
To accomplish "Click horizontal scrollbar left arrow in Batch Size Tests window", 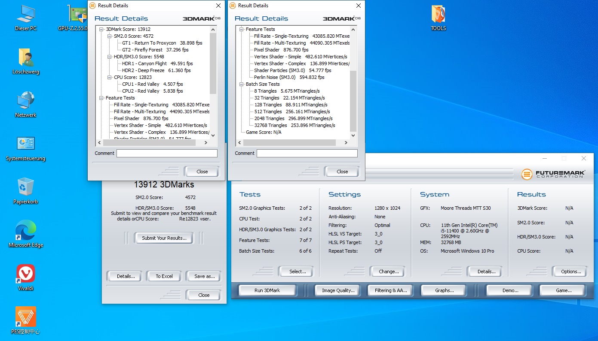I will [x=239, y=142].
